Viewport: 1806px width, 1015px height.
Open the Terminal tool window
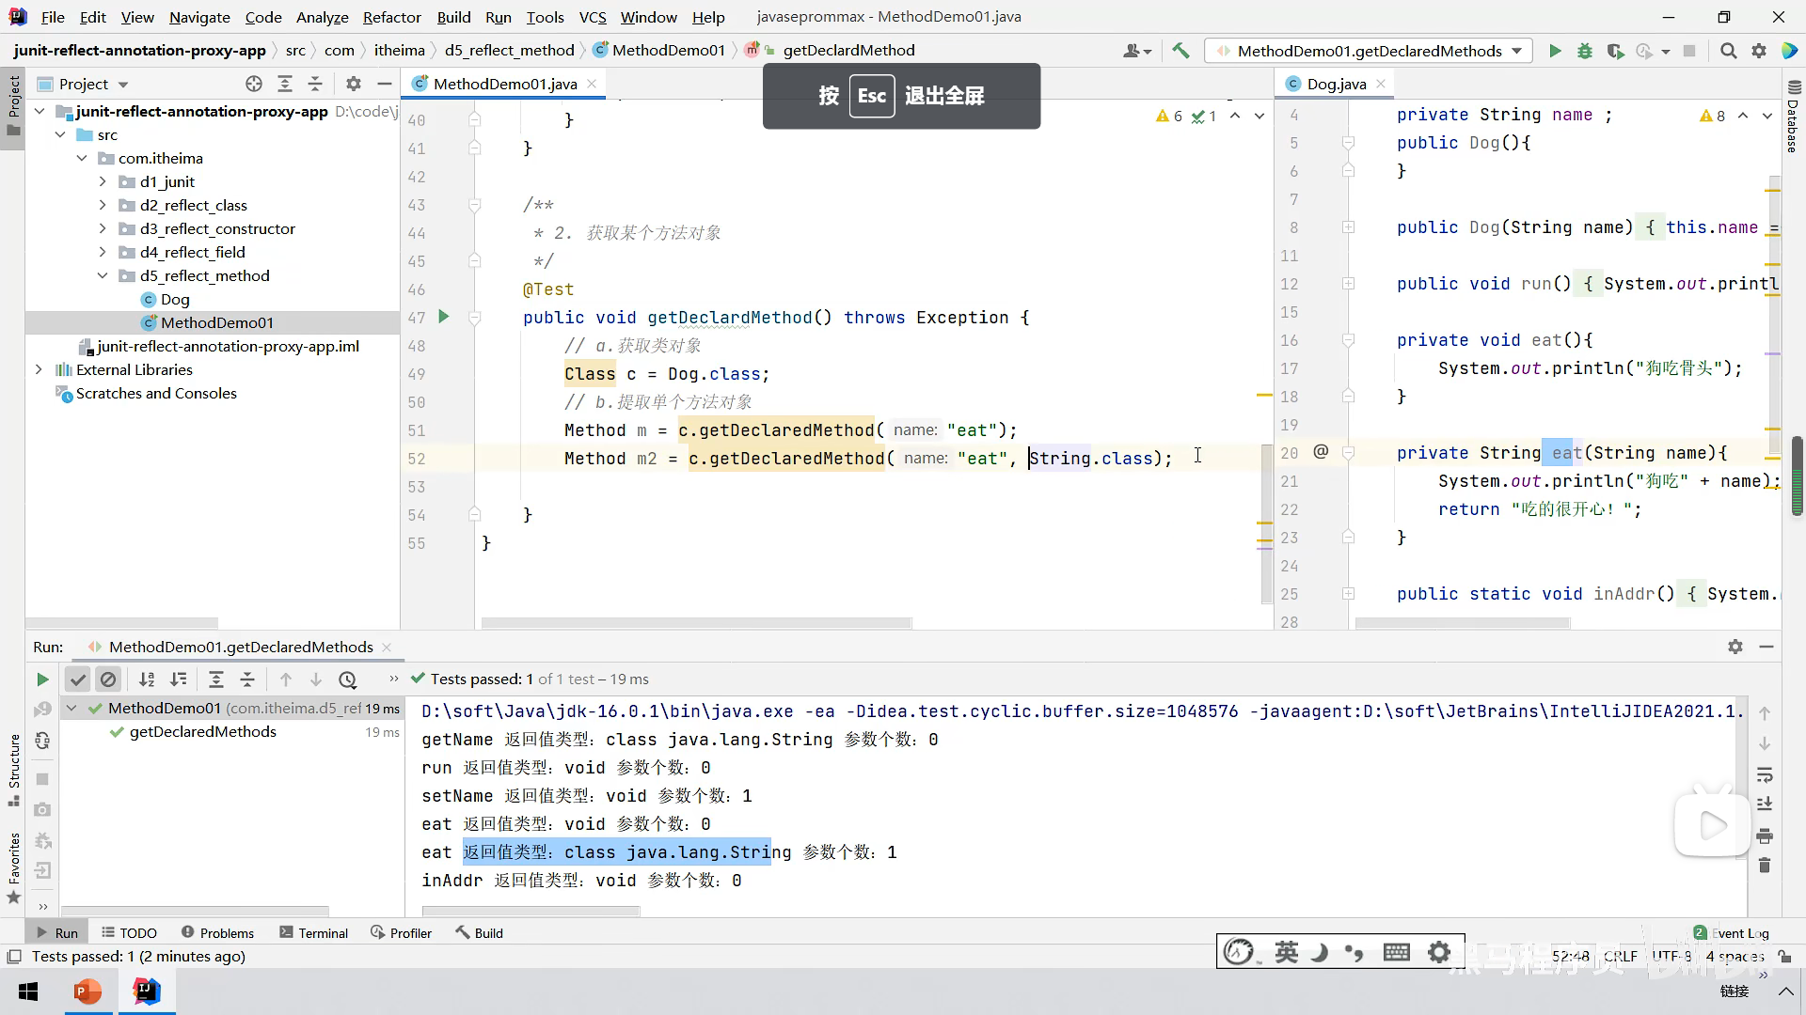(313, 933)
